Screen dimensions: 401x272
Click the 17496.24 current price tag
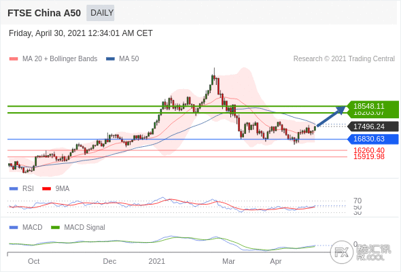[x=373, y=126]
